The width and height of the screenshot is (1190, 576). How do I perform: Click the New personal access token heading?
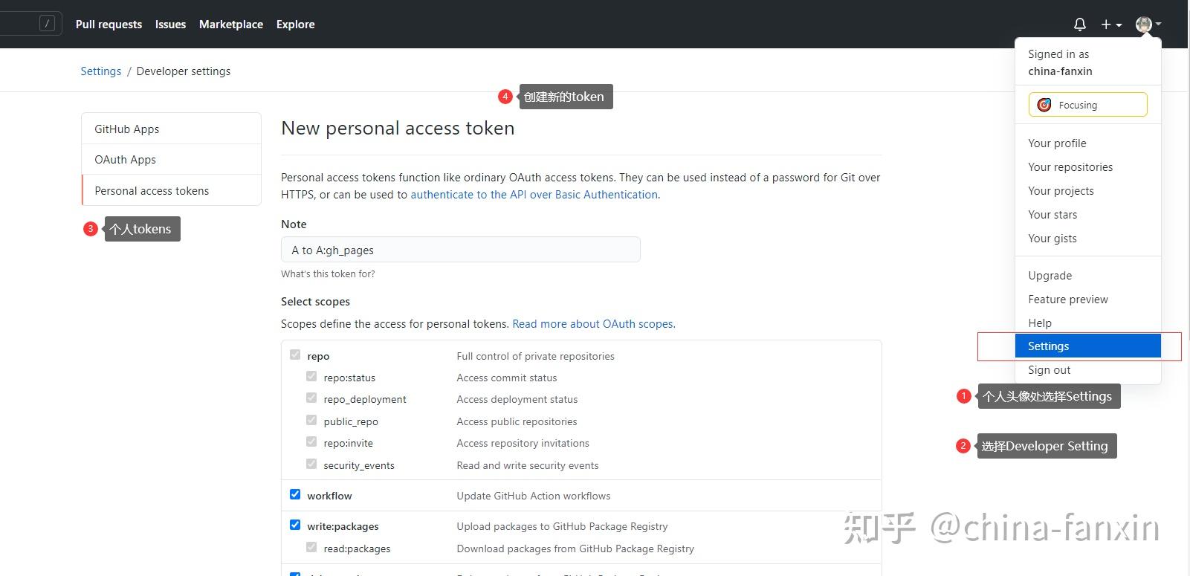click(398, 128)
